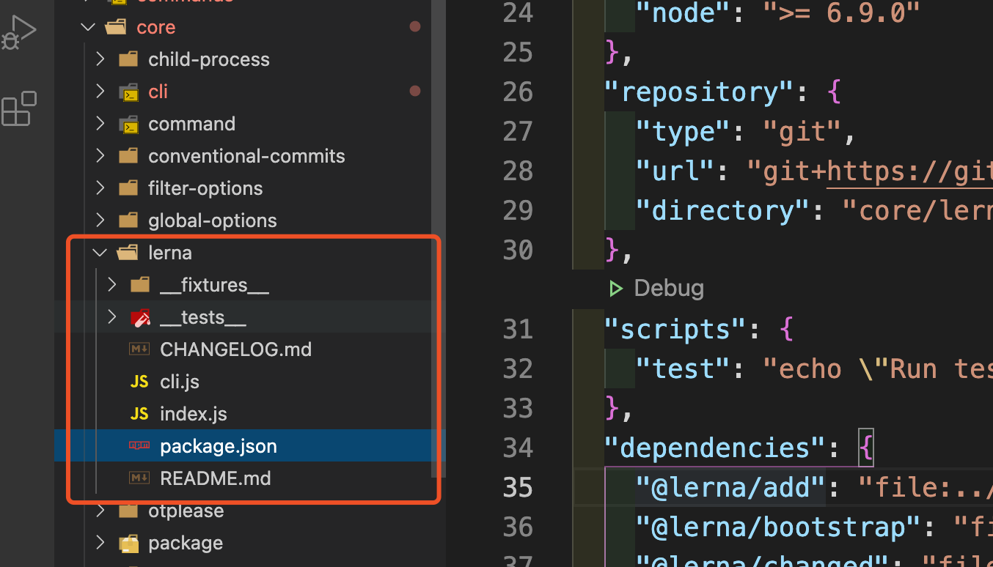
Task: Open CHANGELOG.md in the explorer
Action: point(236,349)
